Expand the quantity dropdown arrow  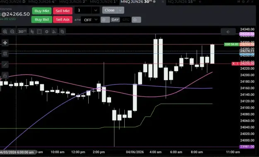[95, 10]
